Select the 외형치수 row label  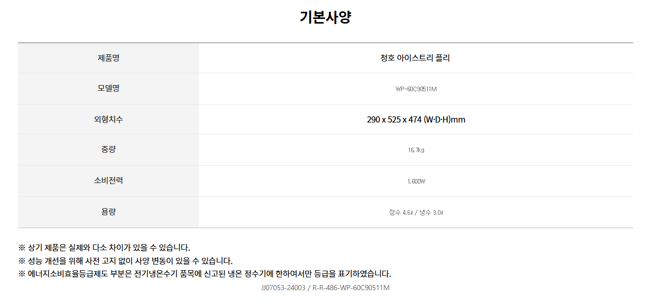point(108,119)
